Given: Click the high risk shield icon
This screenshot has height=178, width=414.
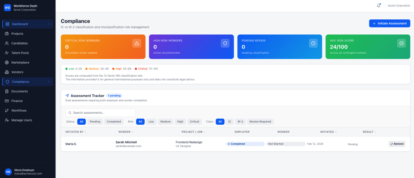Looking at the screenshot, I should pos(225,43).
